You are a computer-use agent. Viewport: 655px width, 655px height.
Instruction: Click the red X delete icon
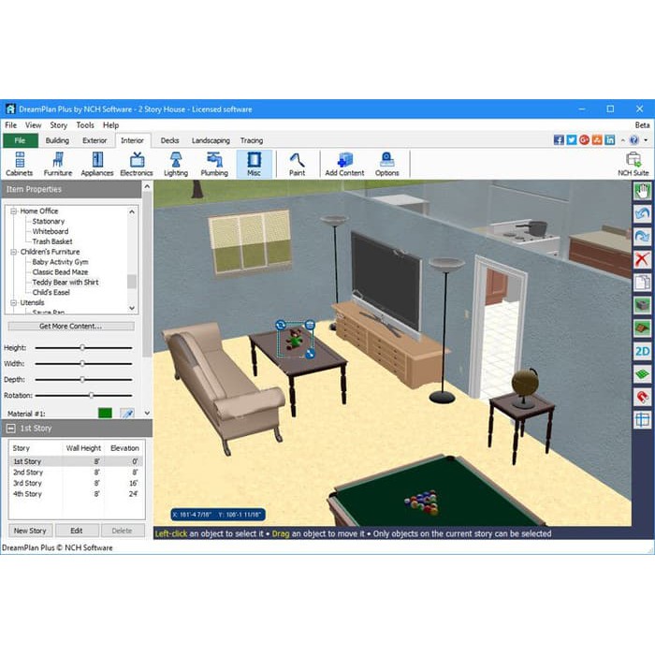pos(642,259)
